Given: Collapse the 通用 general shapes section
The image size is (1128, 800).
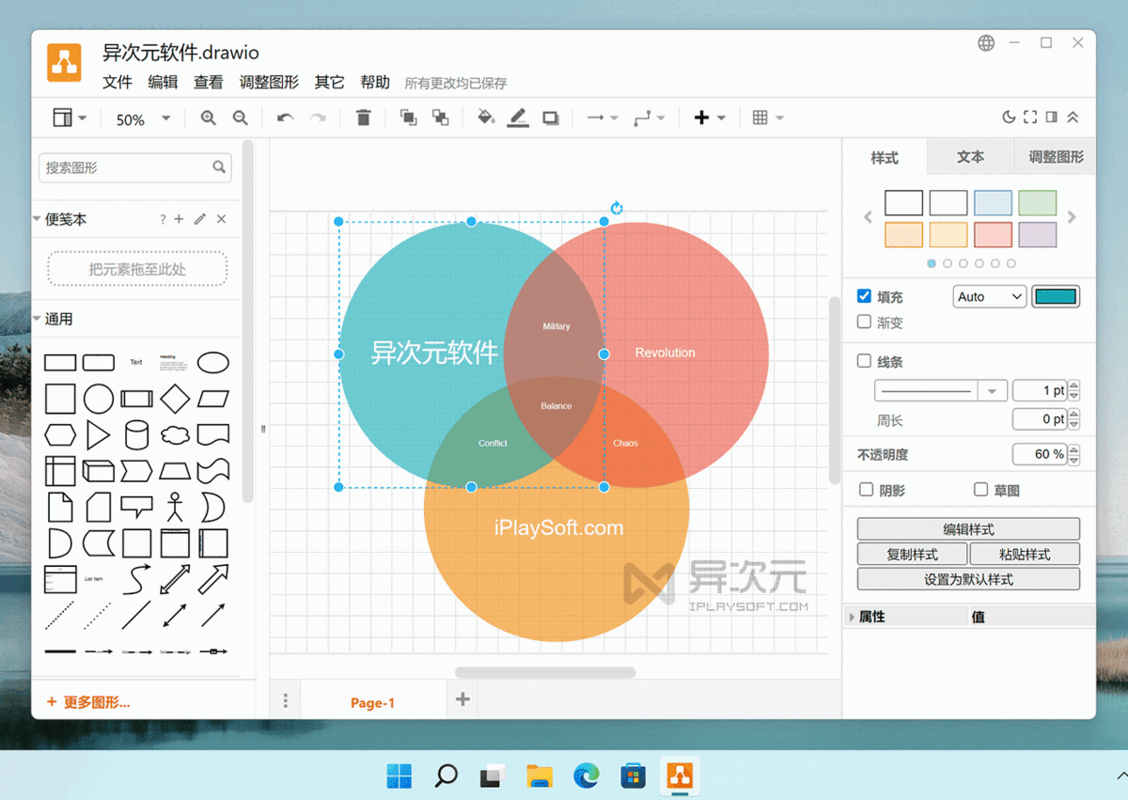Looking at the screenshot, I should point(38,319).
